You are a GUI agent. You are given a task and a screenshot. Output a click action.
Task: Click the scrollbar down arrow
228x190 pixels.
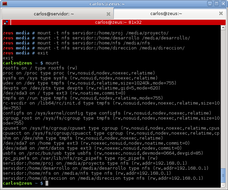tap(223, 185)
